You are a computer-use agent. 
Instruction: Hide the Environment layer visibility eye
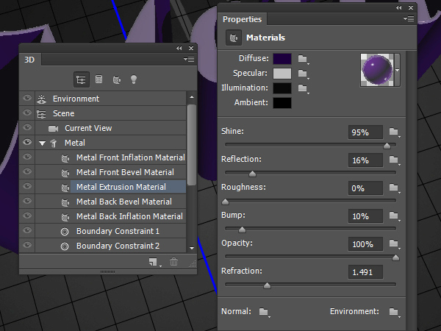click(x=27, y=99)
